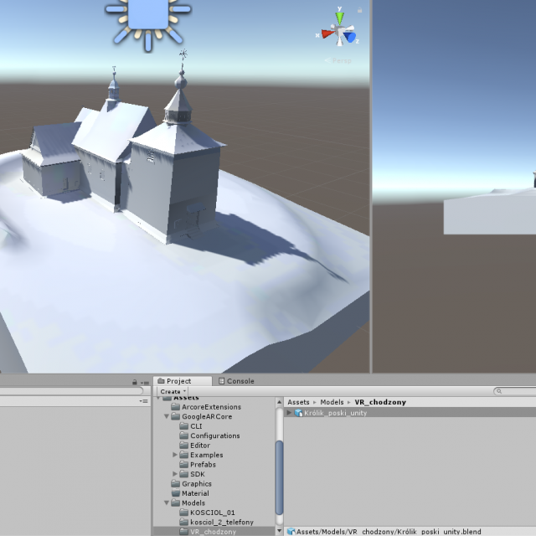
Task: Open the Create dropdown in Project panel
Action: pos(173,391)
